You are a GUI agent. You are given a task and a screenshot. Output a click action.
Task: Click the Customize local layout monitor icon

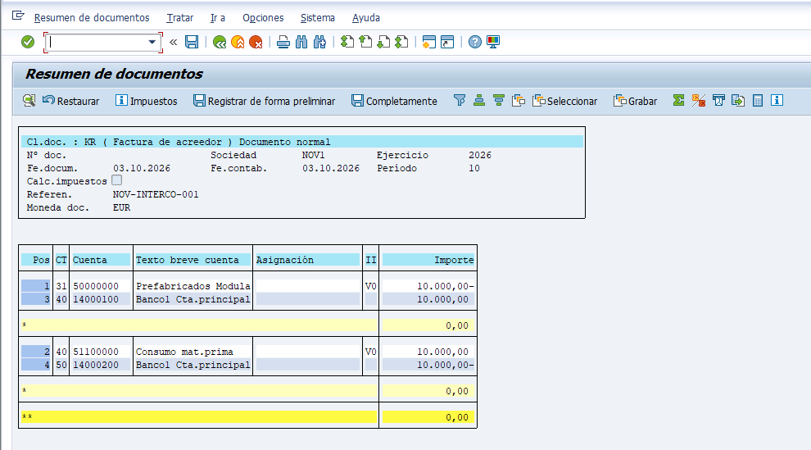(493, 42)
